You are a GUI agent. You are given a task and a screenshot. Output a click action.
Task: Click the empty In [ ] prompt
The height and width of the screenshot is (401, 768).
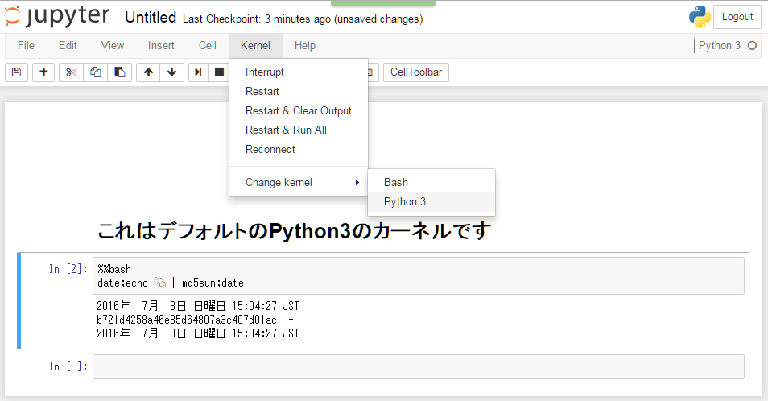coord(68,366)
